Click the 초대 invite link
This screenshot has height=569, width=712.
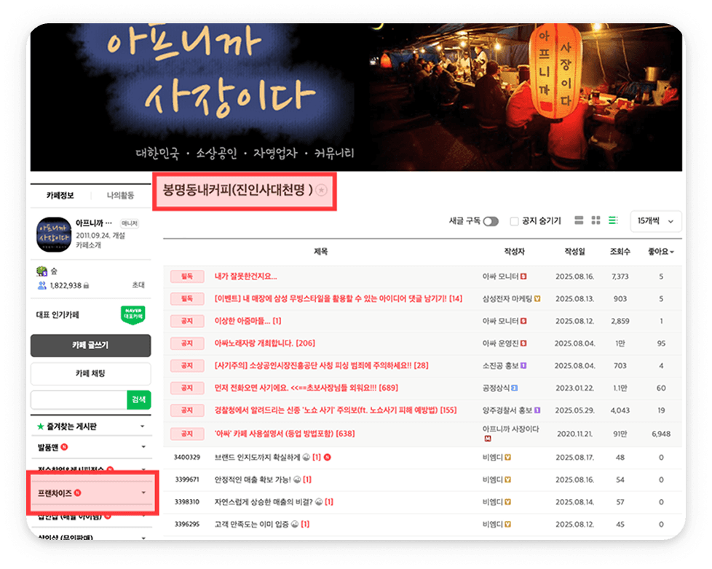coord(138,285)
